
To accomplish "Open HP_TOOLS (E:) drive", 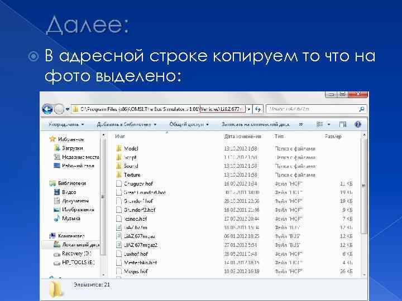I will [x=78, y=263].
